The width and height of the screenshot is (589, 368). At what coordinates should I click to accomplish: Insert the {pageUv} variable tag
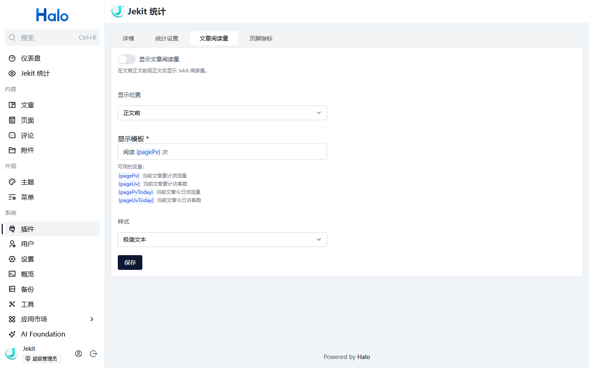click(x=129, y=184)
